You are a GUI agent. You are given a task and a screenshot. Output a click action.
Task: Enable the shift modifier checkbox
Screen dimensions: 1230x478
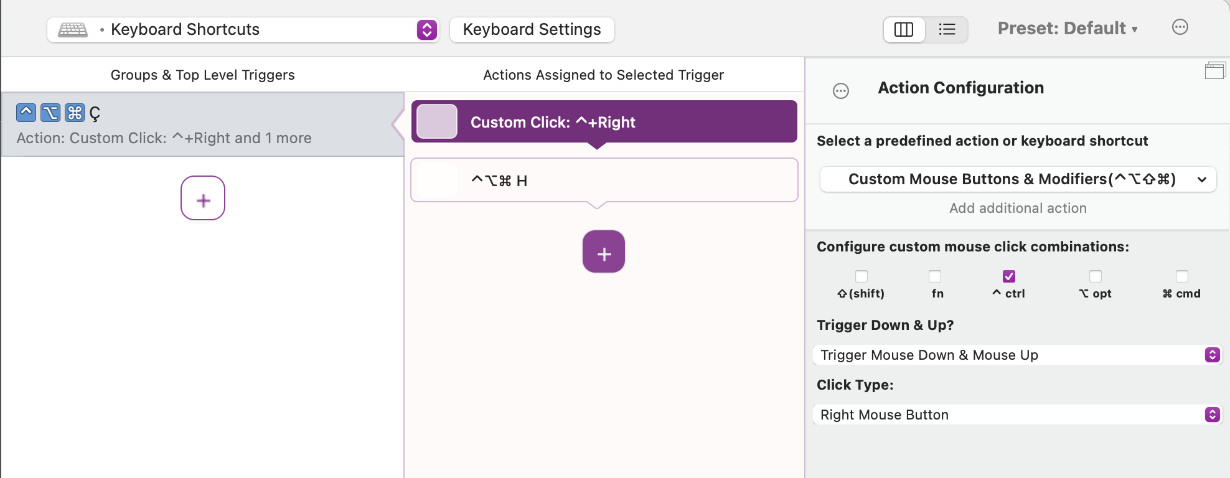(861, 276)
